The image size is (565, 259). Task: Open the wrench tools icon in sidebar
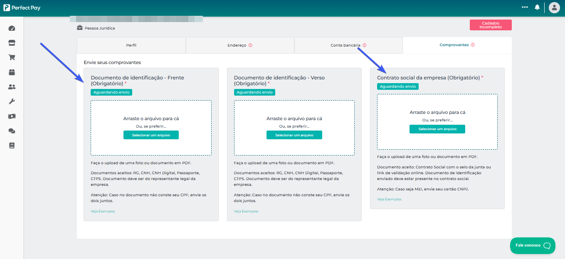[12, 101]
